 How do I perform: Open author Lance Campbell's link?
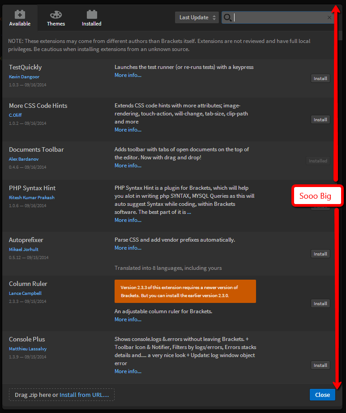[x=26, y=293]
